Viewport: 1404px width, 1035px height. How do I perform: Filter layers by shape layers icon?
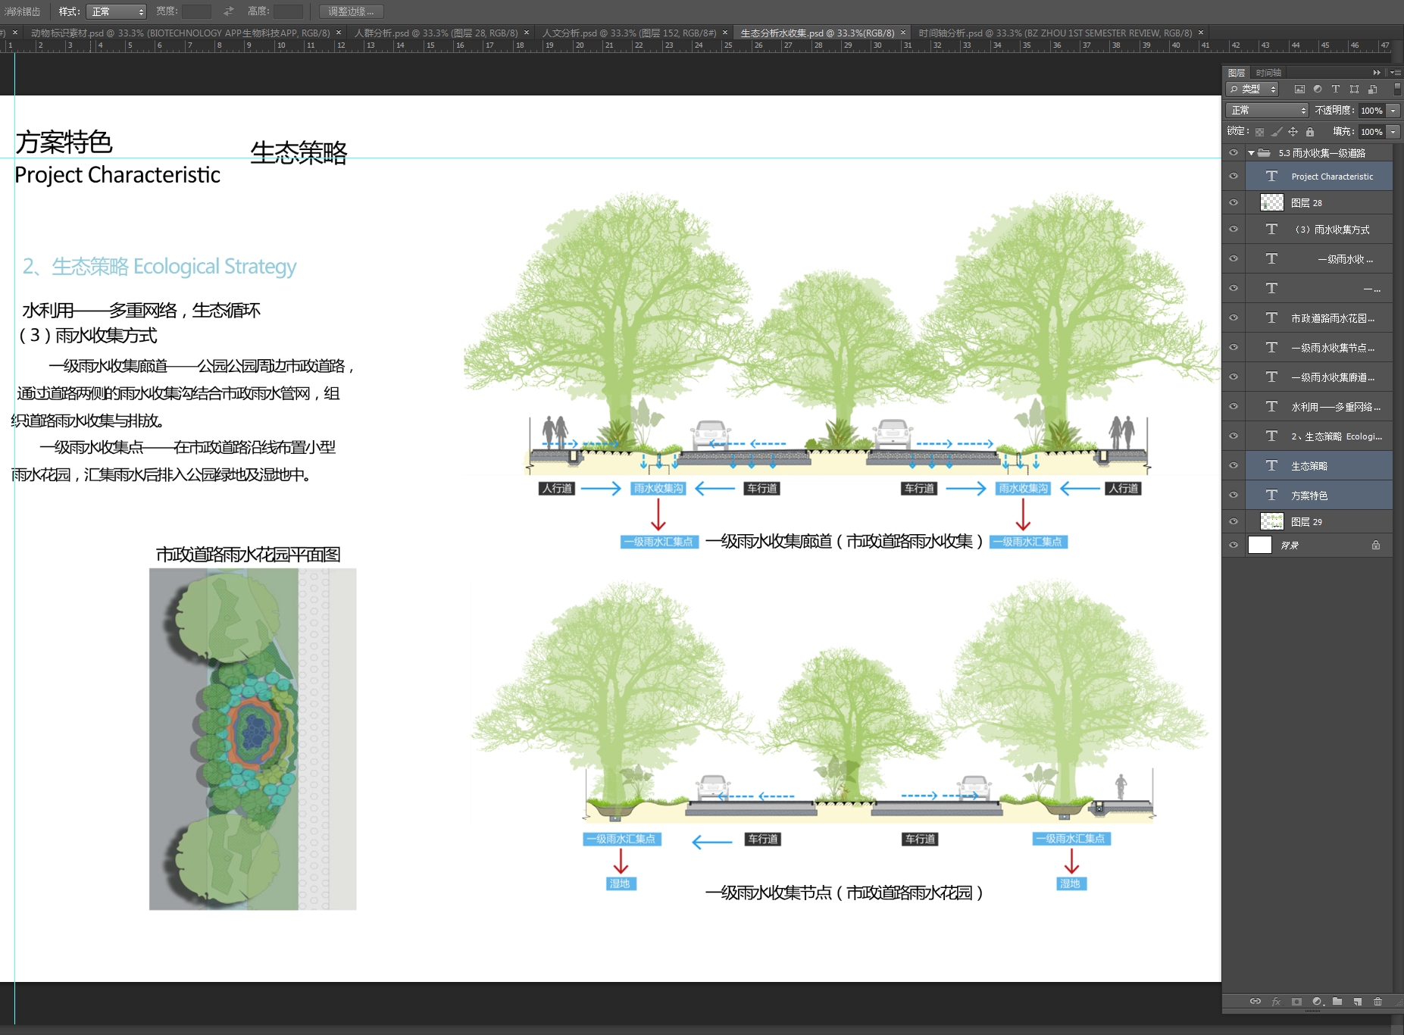tap(1354, 89)
